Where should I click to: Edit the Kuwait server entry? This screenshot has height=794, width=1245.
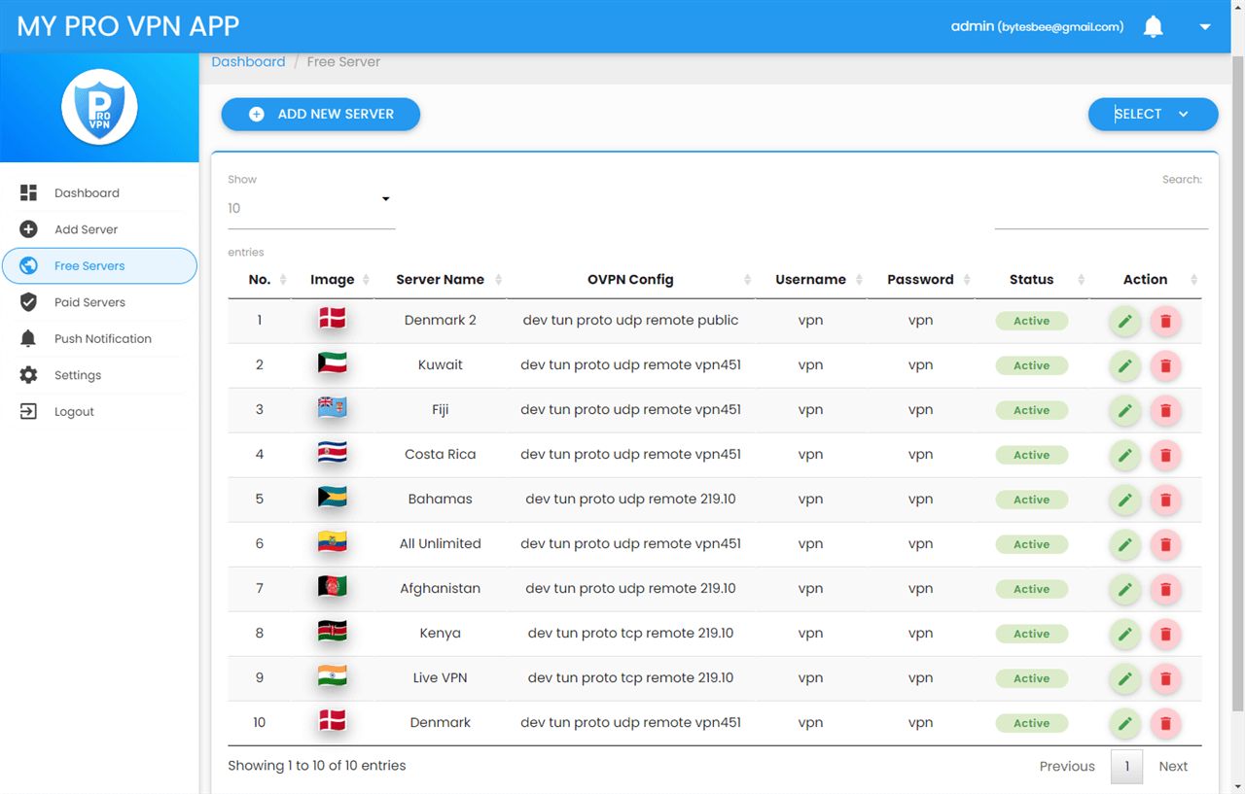pos(1125,365)
